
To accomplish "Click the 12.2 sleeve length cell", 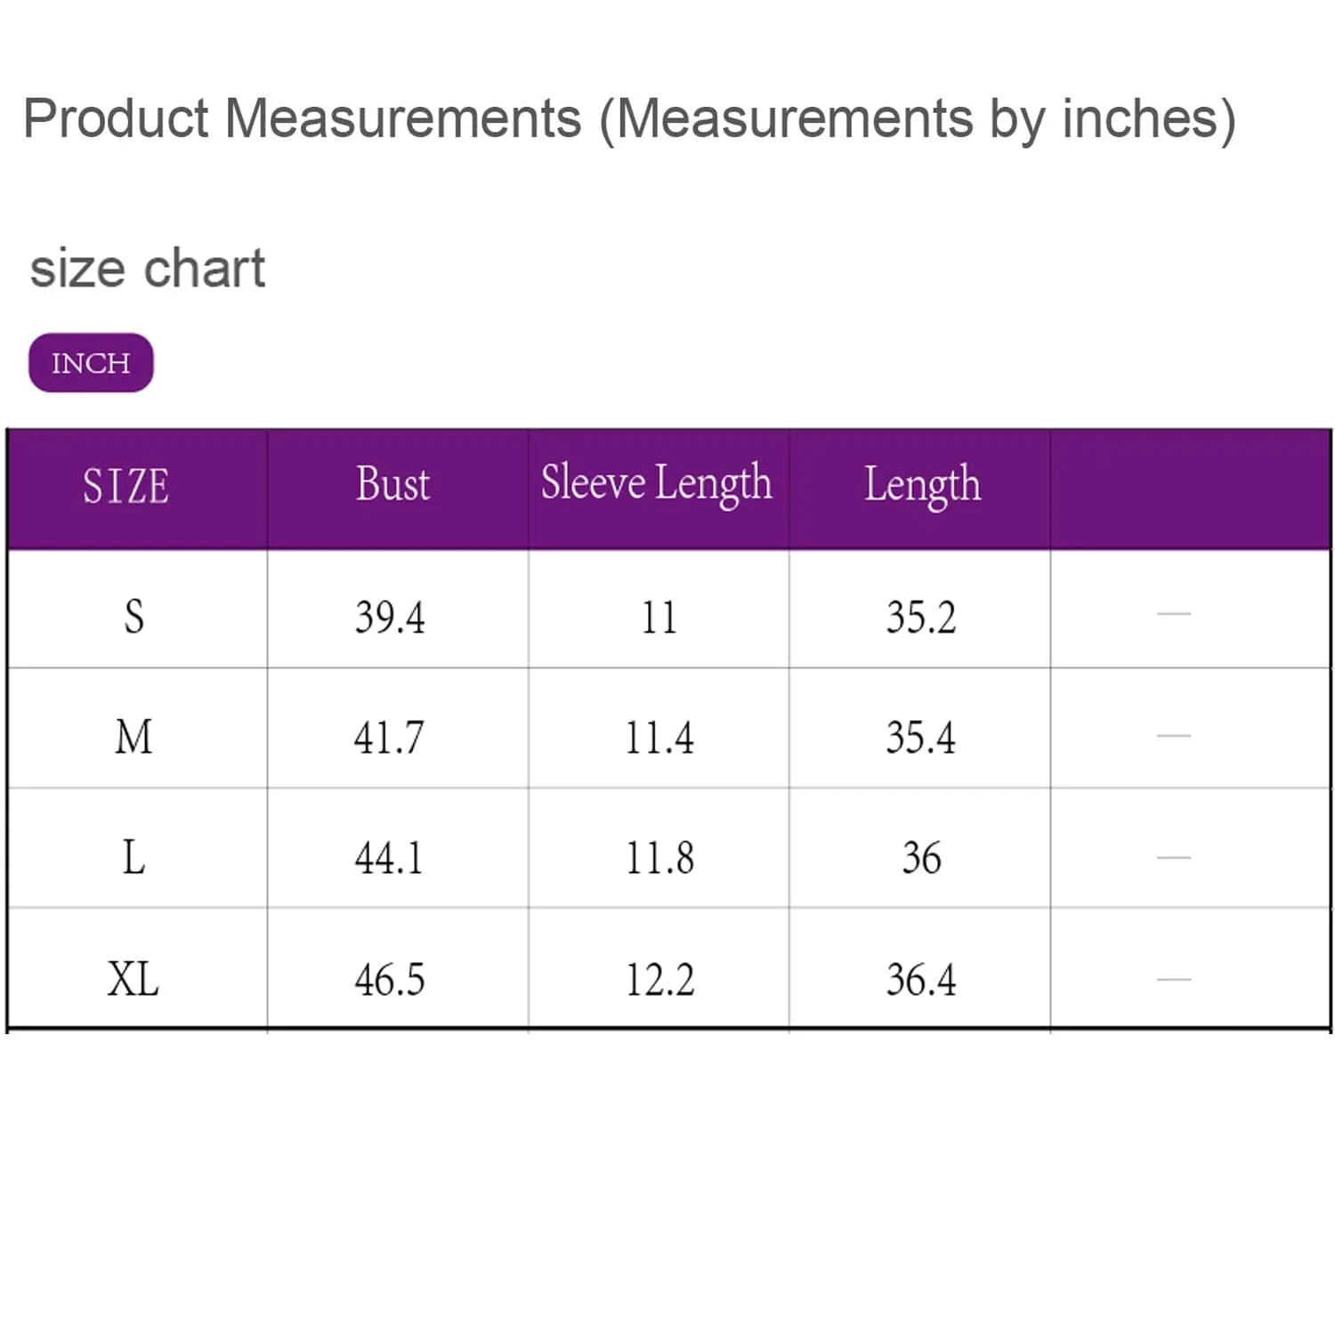I will click(x=659, y=980).
